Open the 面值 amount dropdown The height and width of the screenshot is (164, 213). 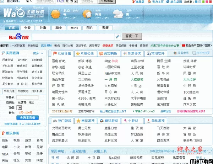coord(20,107)
